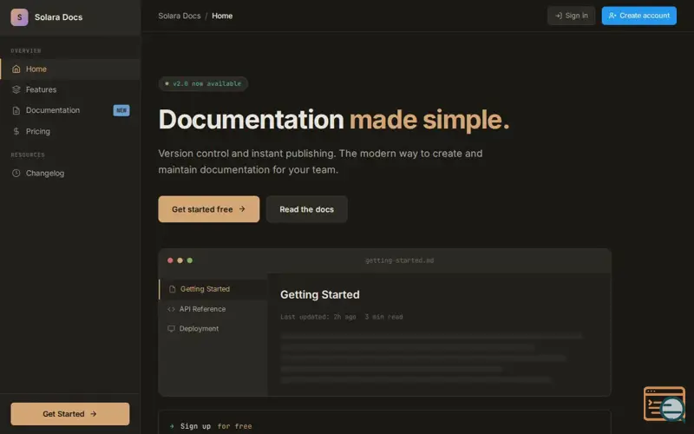Click the Getting Started page icon
This screenshot has width=694, height=434.
[x=172, y=289]
